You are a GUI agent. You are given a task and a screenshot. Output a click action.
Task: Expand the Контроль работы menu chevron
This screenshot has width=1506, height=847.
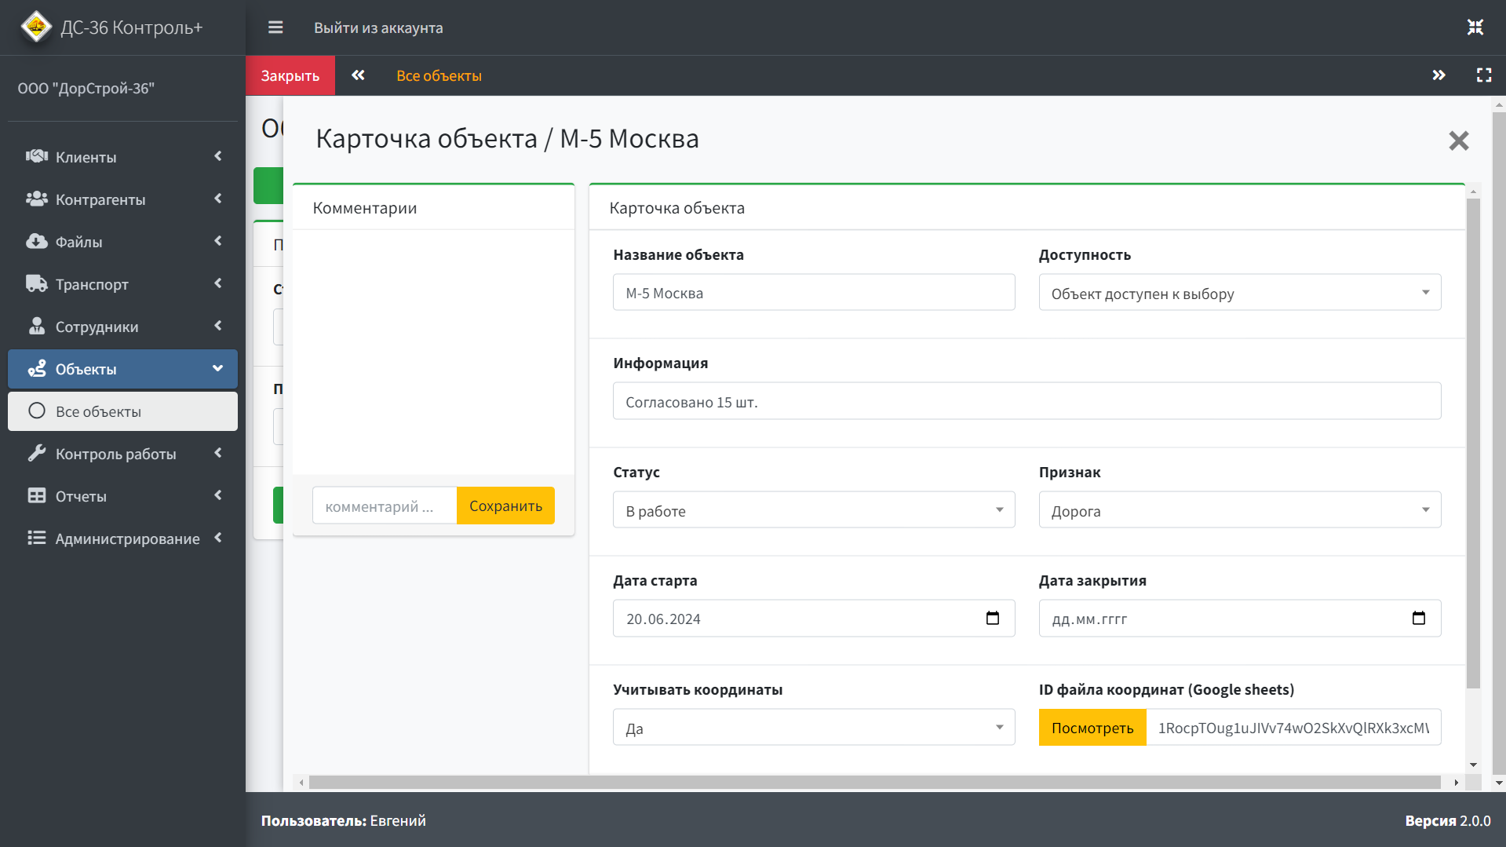218,453
